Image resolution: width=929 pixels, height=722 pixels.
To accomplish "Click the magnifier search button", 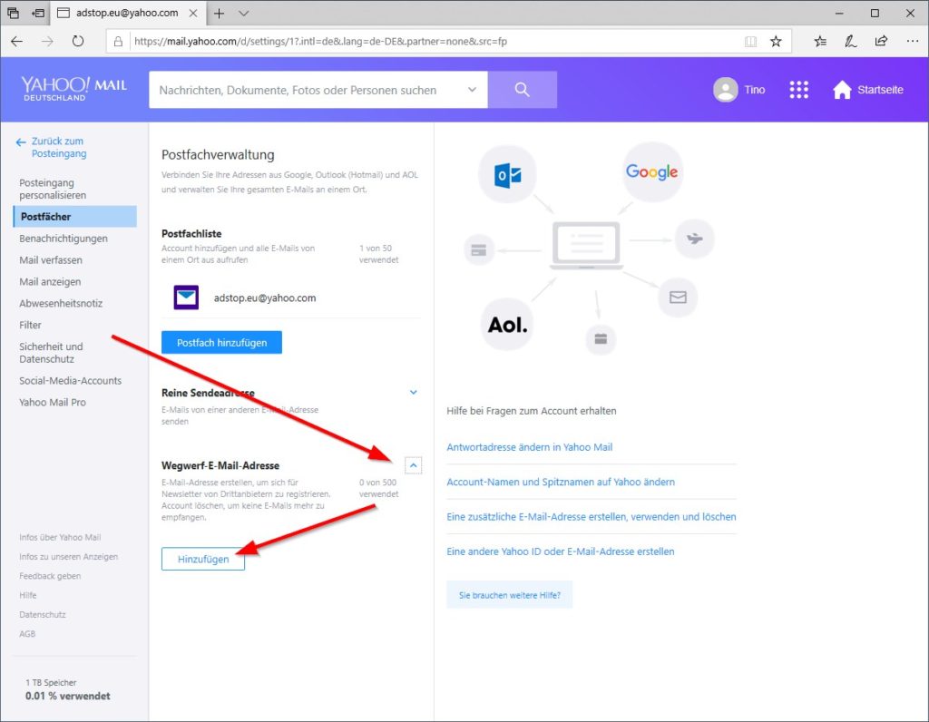I will coord(522,90).
